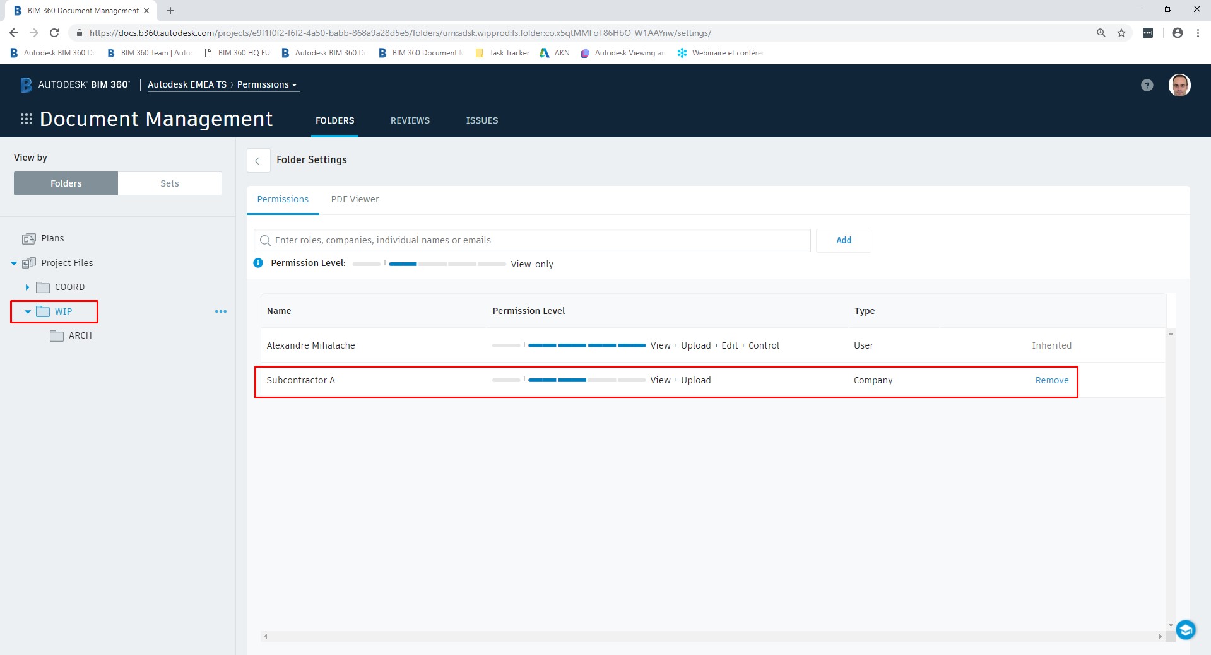Open the REVIEWS tab
The height and width of the screenshot is (655, 1211).
pyautogui.click(x=410, y=120)
